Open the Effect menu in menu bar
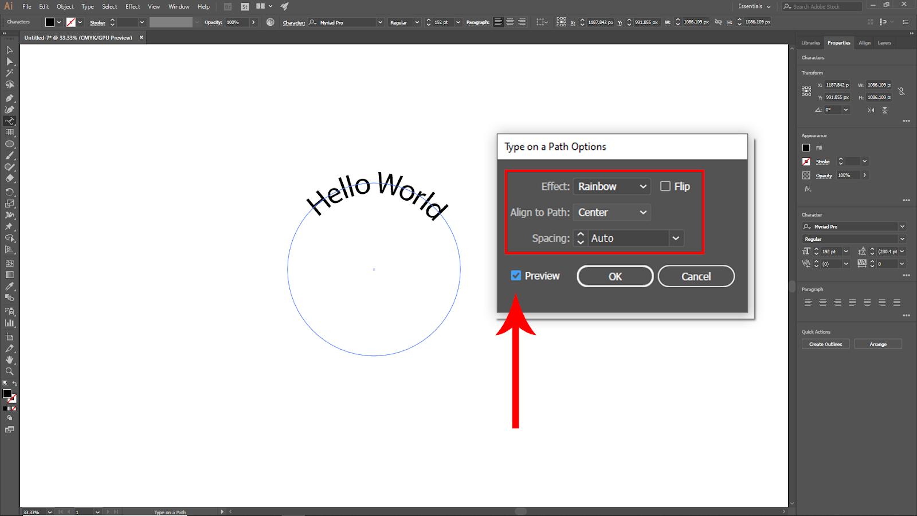Screen dimensions: 917x516 point(132,6)
